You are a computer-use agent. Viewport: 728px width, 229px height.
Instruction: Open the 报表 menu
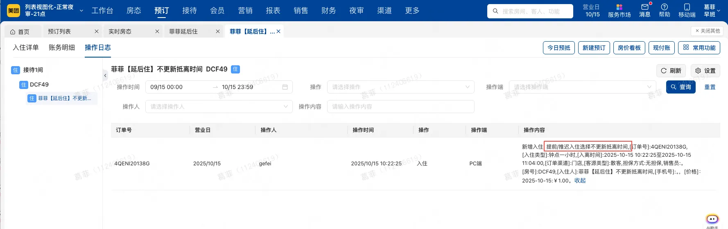tap(273, 11)
